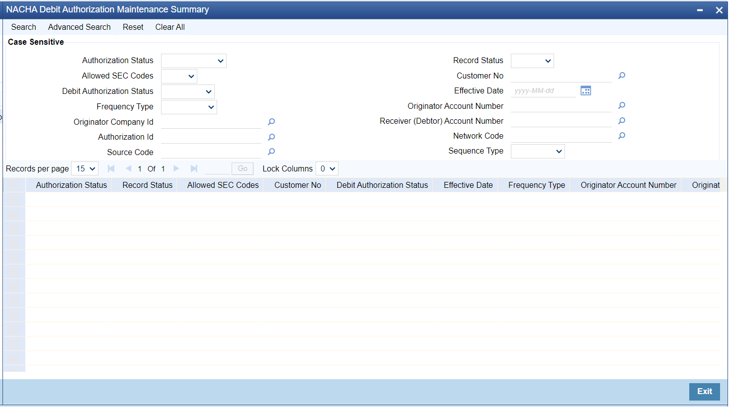The width and height of the screenshot is (729, 410).
Task: Focus the Authorization Id input field
Action: (211, 137)
